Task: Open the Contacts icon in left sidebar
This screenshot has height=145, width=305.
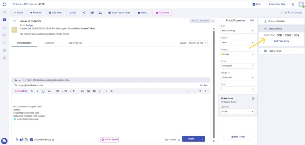Action: point(4,27)
